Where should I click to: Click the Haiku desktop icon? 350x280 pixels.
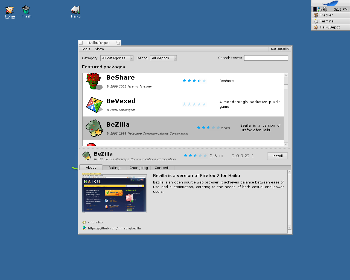coord(75,10)
